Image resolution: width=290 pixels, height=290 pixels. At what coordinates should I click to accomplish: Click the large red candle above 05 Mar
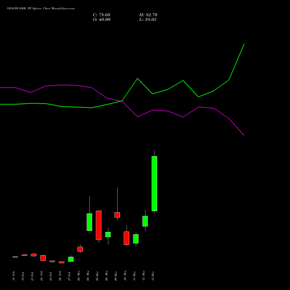[99, 225]
